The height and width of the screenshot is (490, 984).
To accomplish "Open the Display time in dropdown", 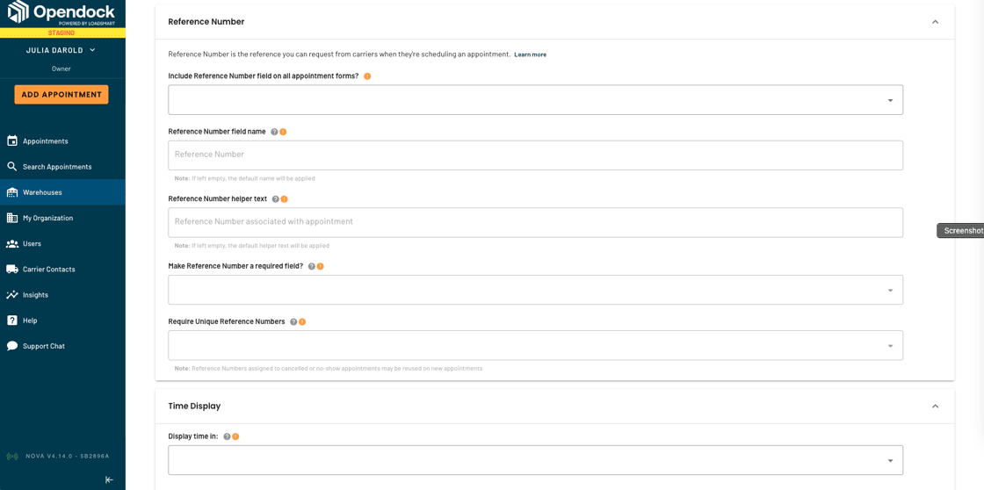I will tap(535, 460).
